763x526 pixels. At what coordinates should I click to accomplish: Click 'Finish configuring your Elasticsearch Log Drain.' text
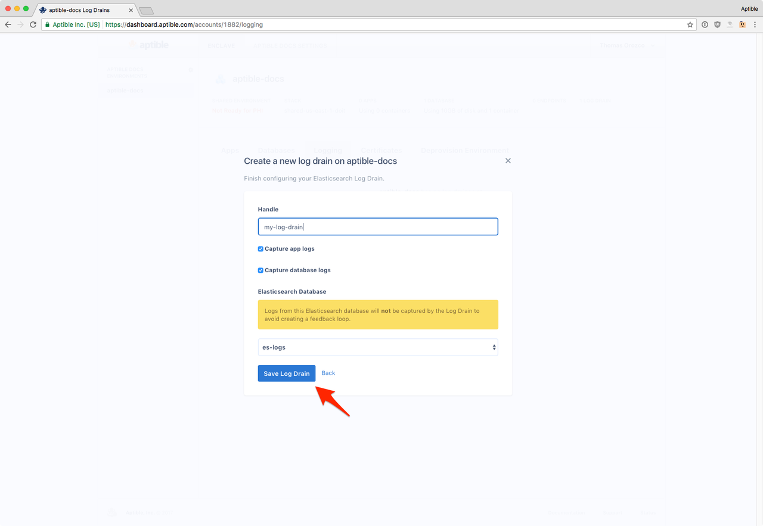coord(314,179)
